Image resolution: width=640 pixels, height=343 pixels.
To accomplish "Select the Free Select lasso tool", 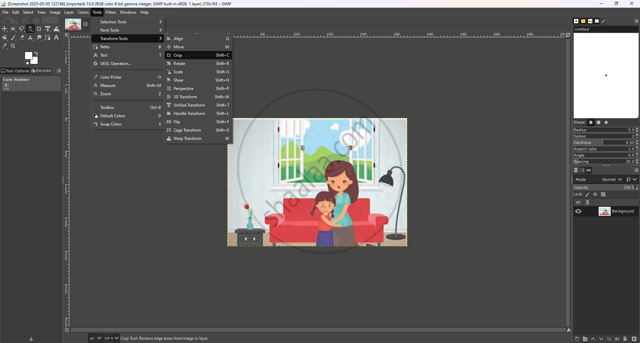I will pos(22,29).
